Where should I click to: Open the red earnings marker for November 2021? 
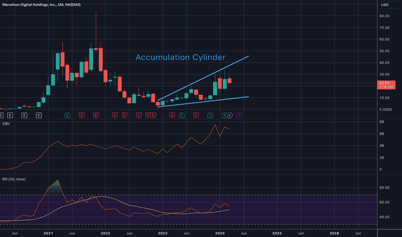[x=96, y=115]
